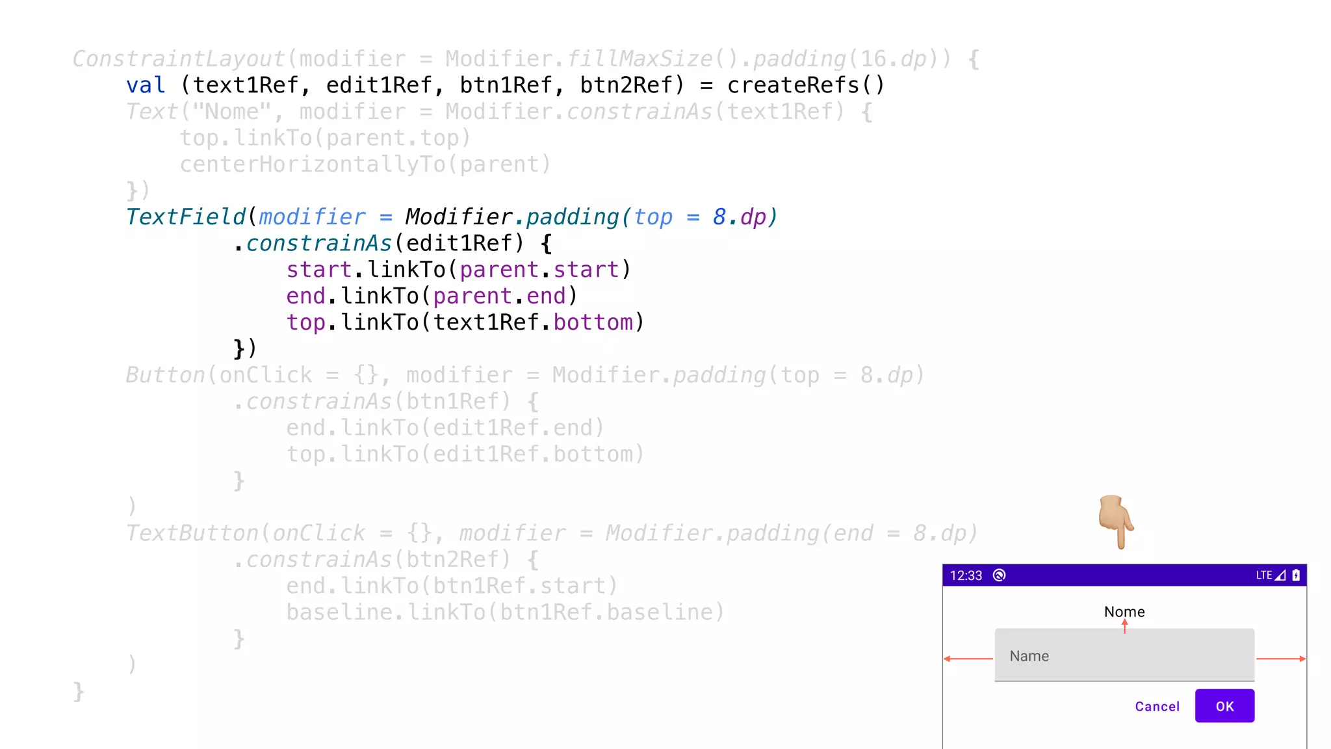This screenshot has height=749, width=1331.
Task: Click the small red upward arrow
Action: click(x=1124, y=626)
